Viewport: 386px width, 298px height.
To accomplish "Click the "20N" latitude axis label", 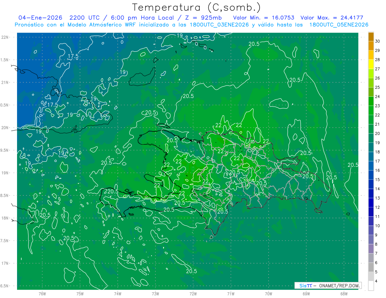I will pyautogui.click(x=5, y=128).
